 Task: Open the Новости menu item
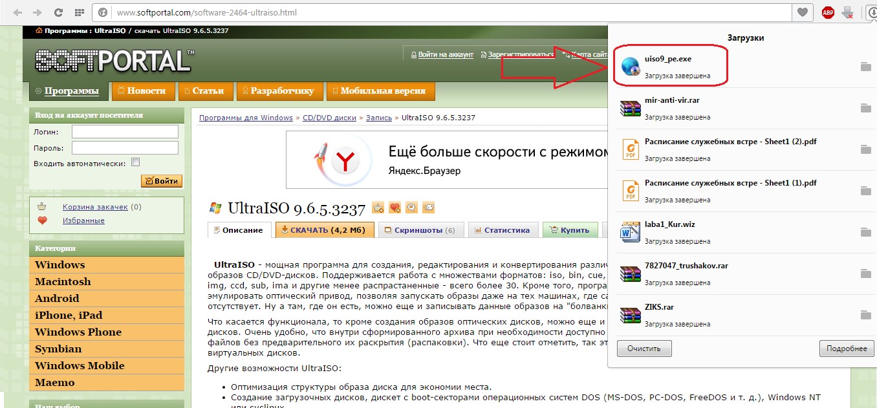[142, 91]
